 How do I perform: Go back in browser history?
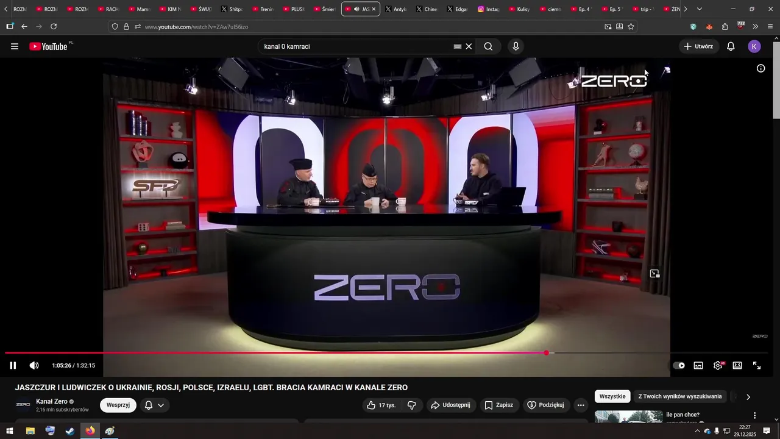pos(24,26)
